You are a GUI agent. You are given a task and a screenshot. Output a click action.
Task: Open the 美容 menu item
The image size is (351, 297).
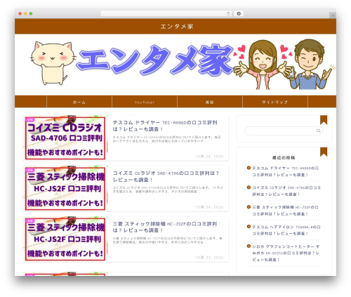click(210, 102)
